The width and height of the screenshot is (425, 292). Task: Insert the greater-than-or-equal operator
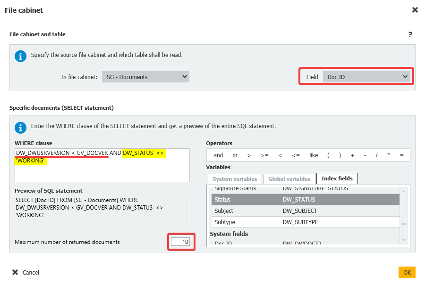click(x=264, y=155)
